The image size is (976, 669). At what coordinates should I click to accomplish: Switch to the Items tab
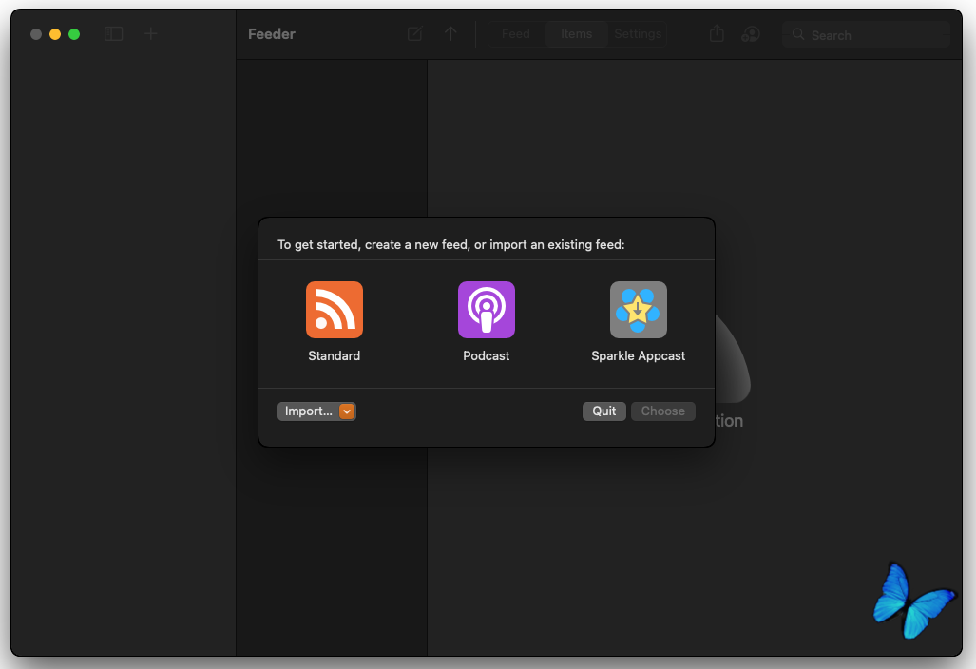[577, 34]
